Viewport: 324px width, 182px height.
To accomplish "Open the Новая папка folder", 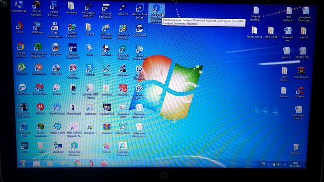I will [254, 32].
